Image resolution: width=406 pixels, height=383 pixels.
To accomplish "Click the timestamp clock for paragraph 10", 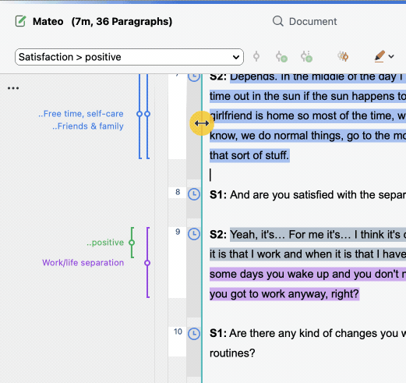I will click(x=194, y=334).
